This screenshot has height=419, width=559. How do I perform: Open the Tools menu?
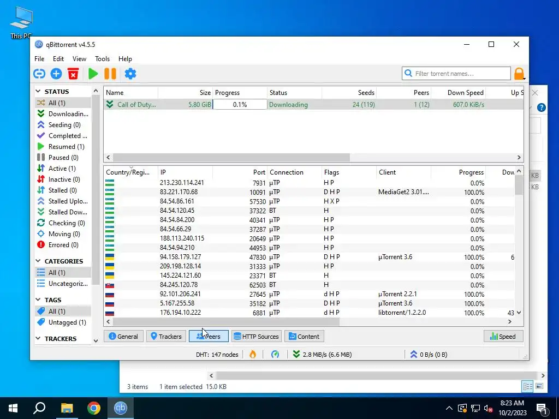click(x=102, y=59)
